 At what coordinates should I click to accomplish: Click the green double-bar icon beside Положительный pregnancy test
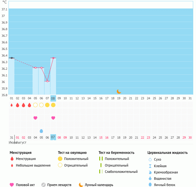[101, 159]
